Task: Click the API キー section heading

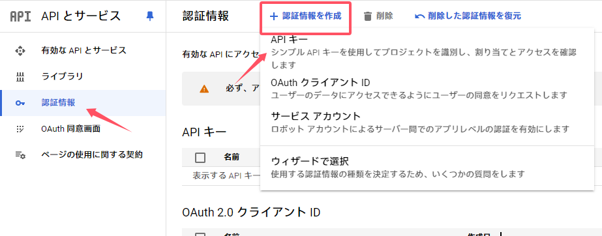Action: 204,132
